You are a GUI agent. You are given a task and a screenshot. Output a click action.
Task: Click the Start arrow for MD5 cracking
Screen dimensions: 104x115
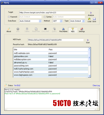(x=88, y=40)
